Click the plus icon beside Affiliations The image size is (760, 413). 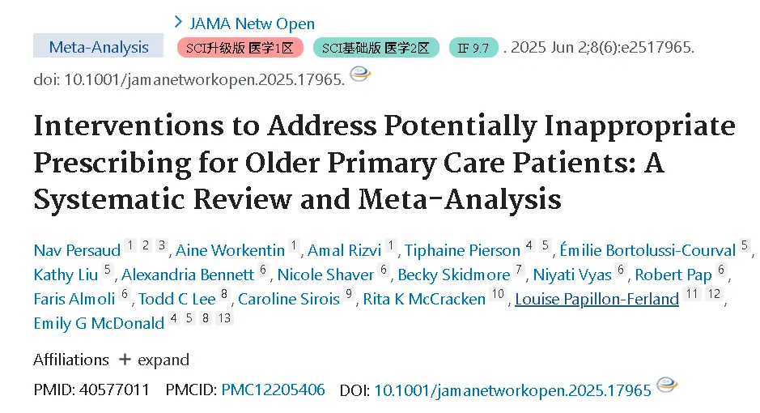click(125, 360)
